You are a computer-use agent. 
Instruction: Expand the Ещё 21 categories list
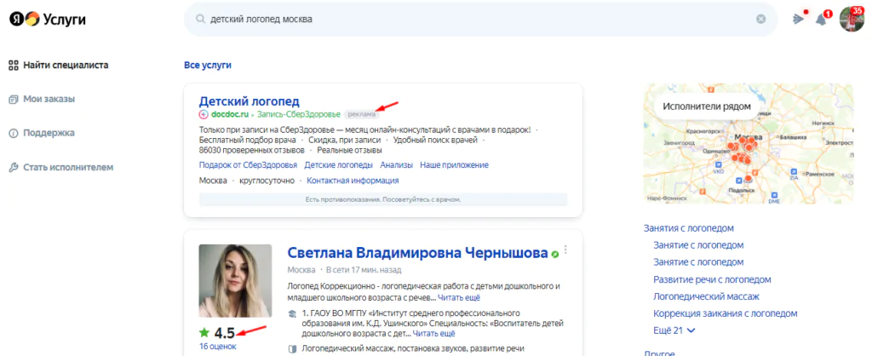point(674,330)
